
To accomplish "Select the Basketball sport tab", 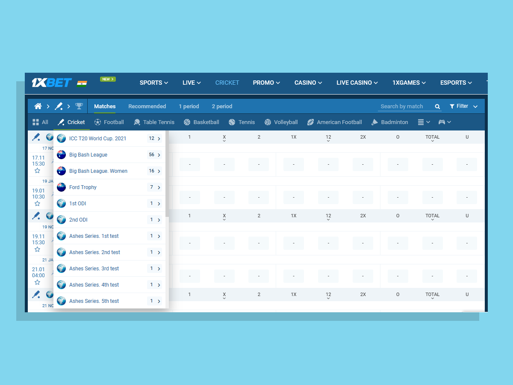I will [x=201, y=122].
